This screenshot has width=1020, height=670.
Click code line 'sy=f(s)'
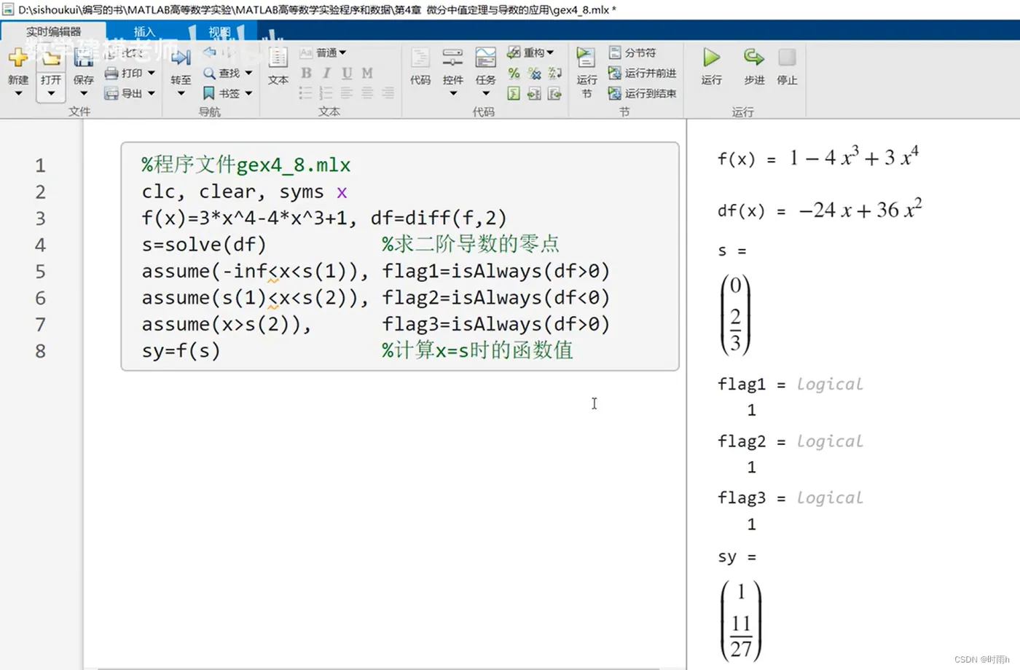pos(181,351)
